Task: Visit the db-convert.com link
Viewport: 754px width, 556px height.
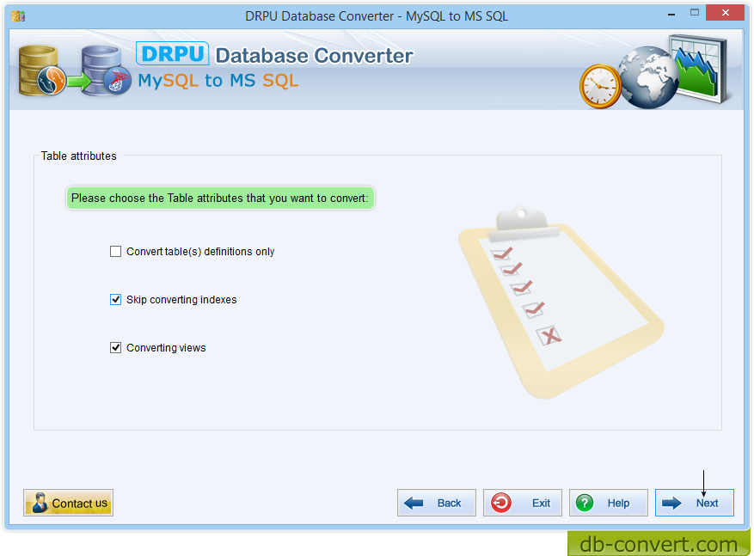Action: 659,544
